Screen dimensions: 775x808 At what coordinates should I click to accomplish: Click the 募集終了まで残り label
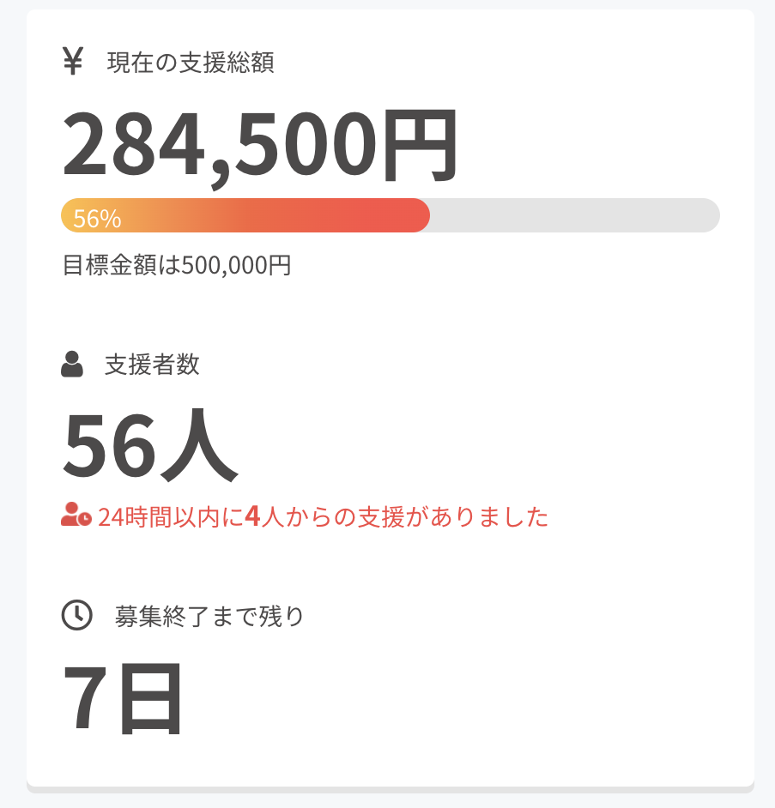coord(209,616)
